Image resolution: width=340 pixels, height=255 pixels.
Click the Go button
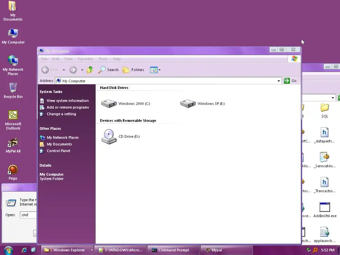point(290,81)
